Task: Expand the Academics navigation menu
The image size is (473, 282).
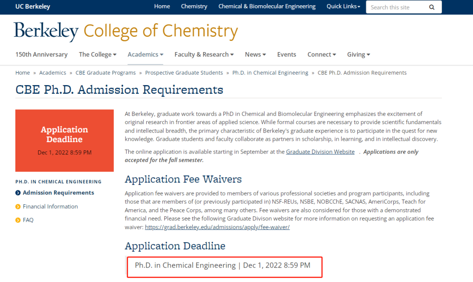Action: (x=145, y=54)
